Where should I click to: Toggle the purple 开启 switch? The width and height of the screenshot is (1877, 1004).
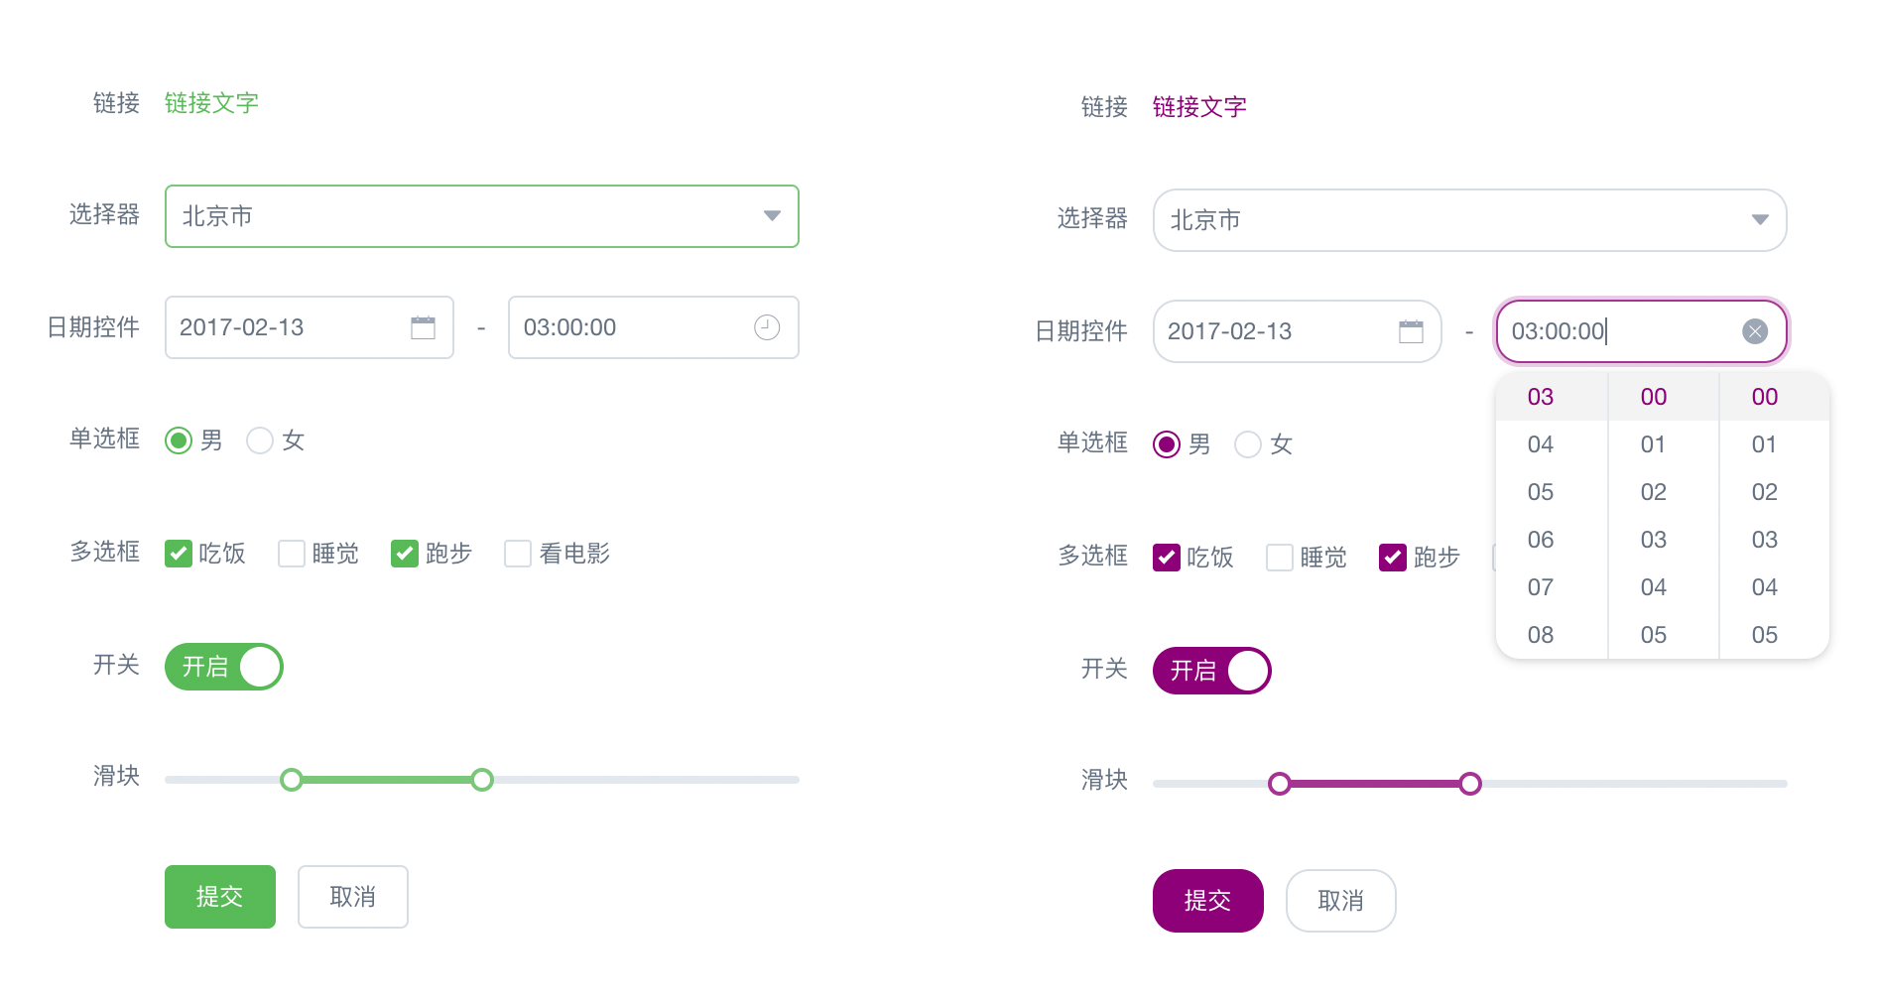pyautogui.click(x=1211, y=671)
